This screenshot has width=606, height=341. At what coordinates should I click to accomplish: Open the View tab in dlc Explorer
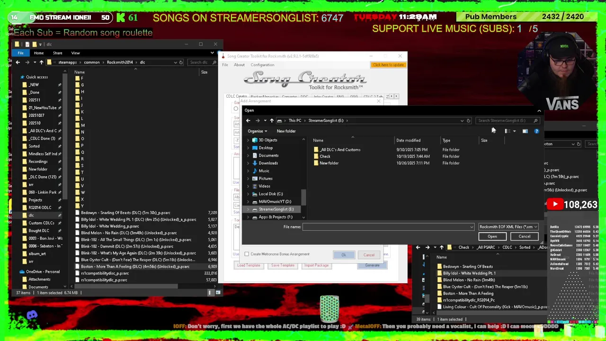(75, 53)
